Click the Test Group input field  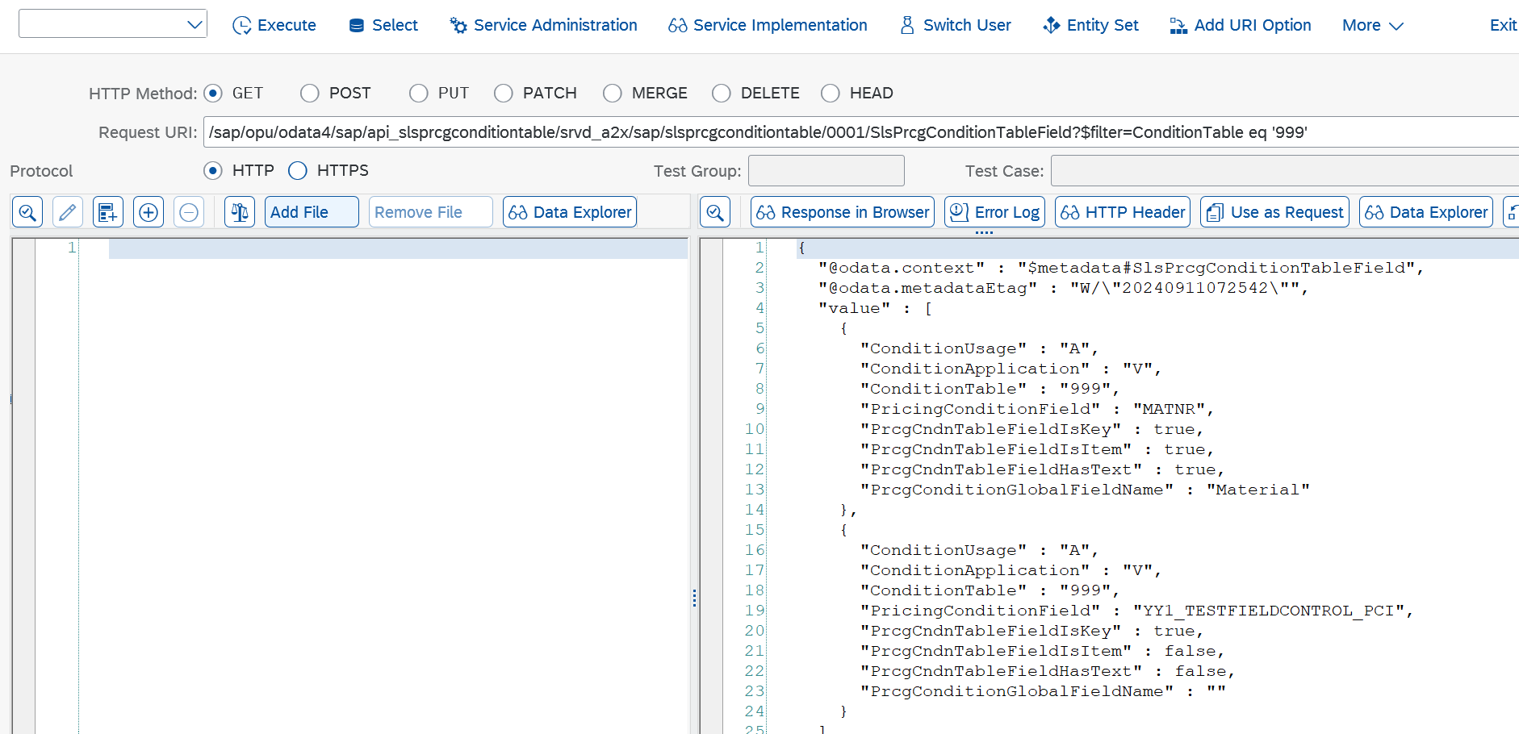(826, 171)
